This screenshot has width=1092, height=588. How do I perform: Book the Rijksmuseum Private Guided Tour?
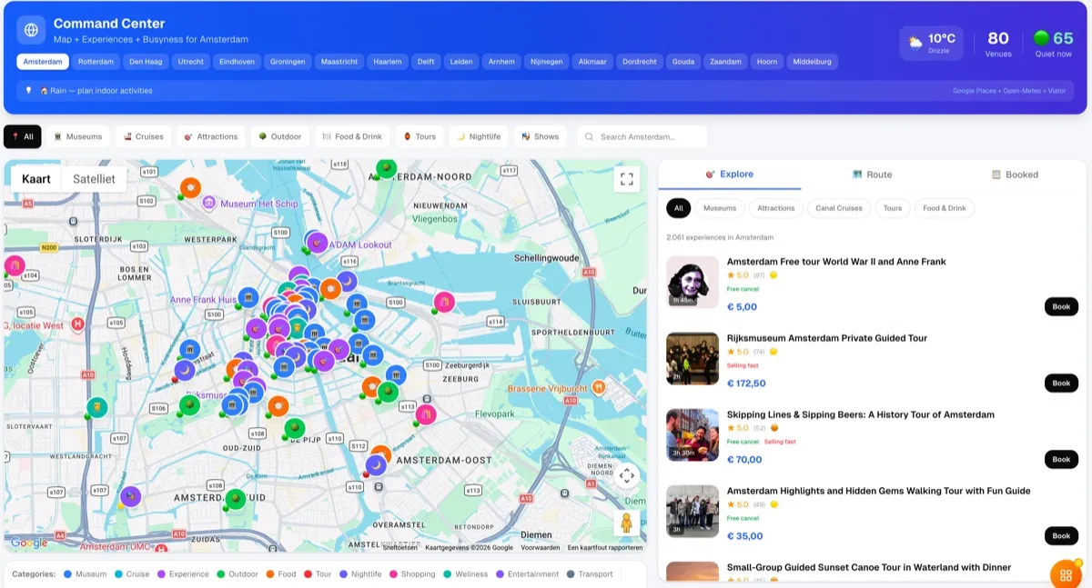(x=1060, y=383)
